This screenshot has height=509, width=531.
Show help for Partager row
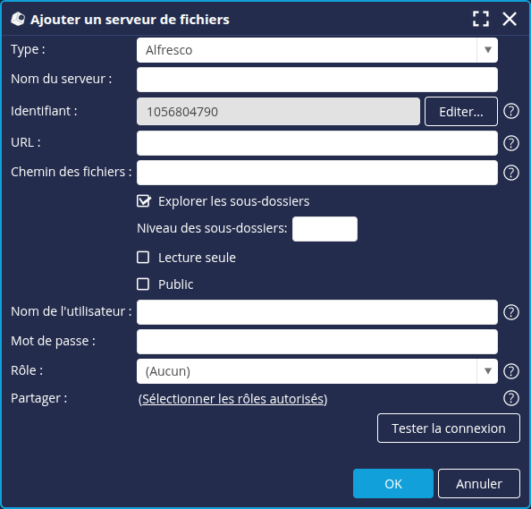click(x=510, y=398)
